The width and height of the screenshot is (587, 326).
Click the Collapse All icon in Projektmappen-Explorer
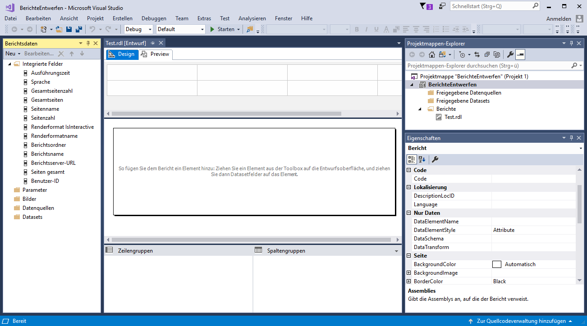click(487, 54)
